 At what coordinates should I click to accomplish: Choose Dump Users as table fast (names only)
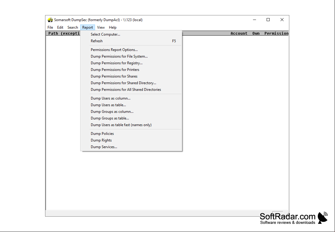(x=131, y=125)
